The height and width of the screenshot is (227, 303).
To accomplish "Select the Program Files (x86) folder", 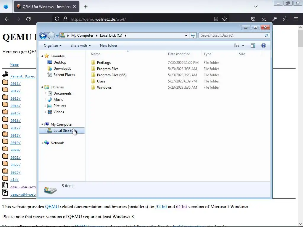I will (x=112, y=75).
